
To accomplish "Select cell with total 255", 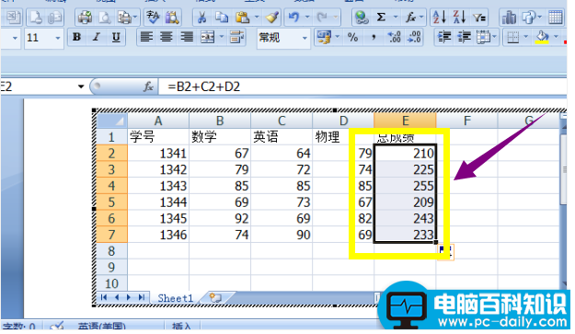I will [x=405, y=186].
